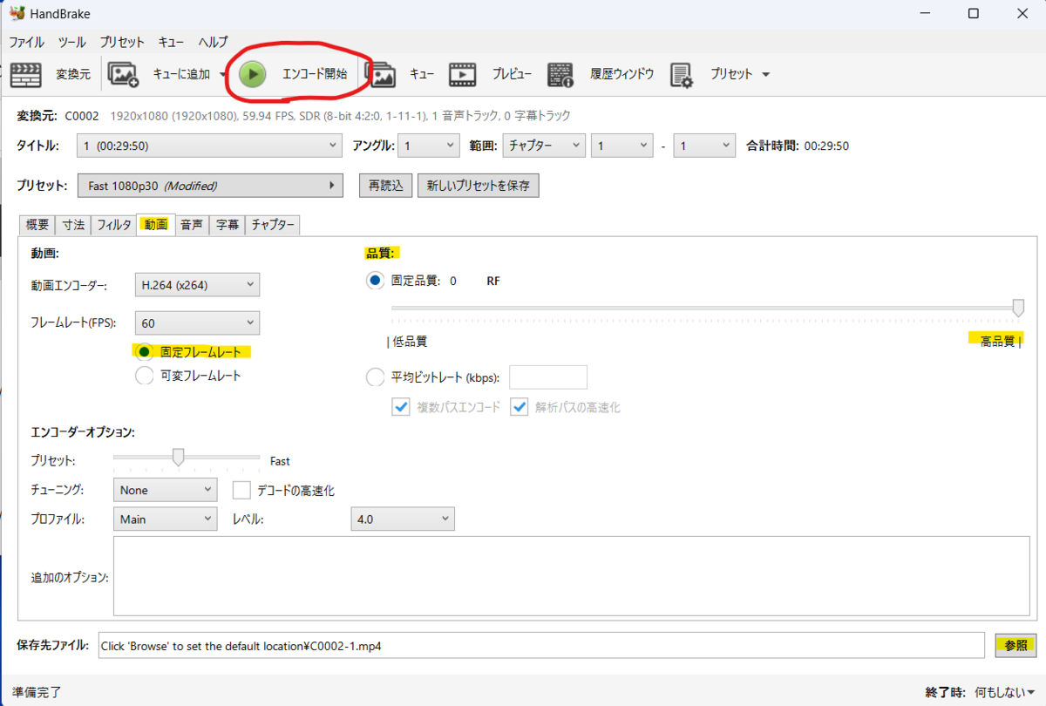The height and width of the screenshot is (706, 1046).
Task: Click the プリセット document-gear icon
Action: click(682, 75)
